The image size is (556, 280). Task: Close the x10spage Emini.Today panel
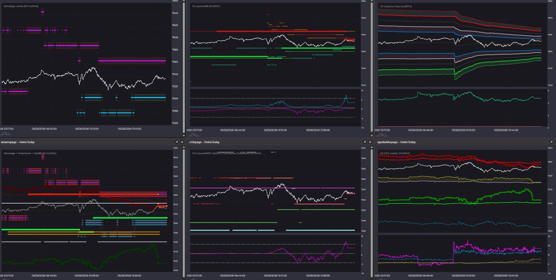point(370,142)
